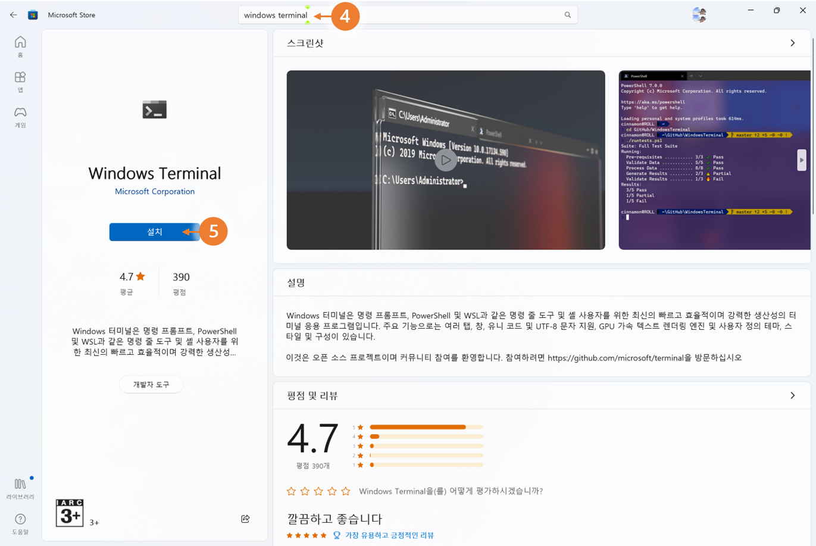The width and height of the screenshot is (816, 546).
Task: Rate Windows Terminal one star
Action: tap(291, 491)
